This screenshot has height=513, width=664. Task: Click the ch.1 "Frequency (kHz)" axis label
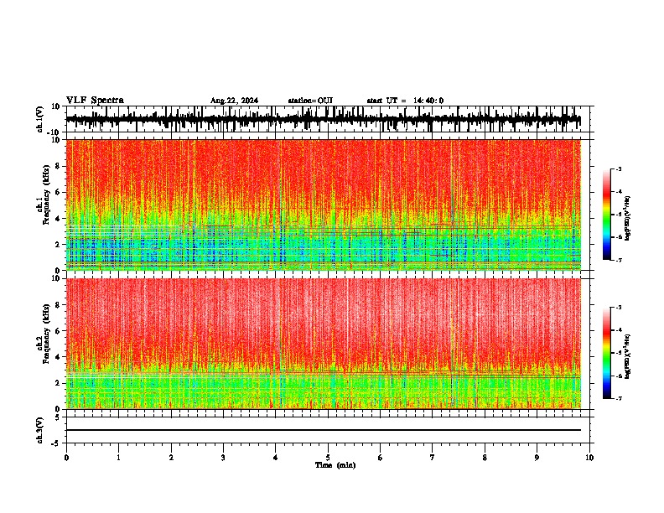click(x=47, y=194)
